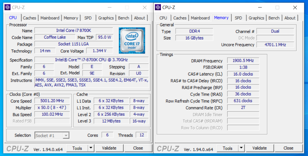Expand the Socket #1 selection dropdown
Viewport: 308px width, 156px height.
tap(66, 136)
